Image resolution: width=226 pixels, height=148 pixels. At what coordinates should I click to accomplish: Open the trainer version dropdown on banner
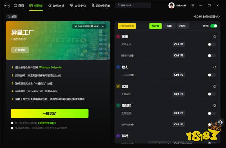tap(89, 26)
